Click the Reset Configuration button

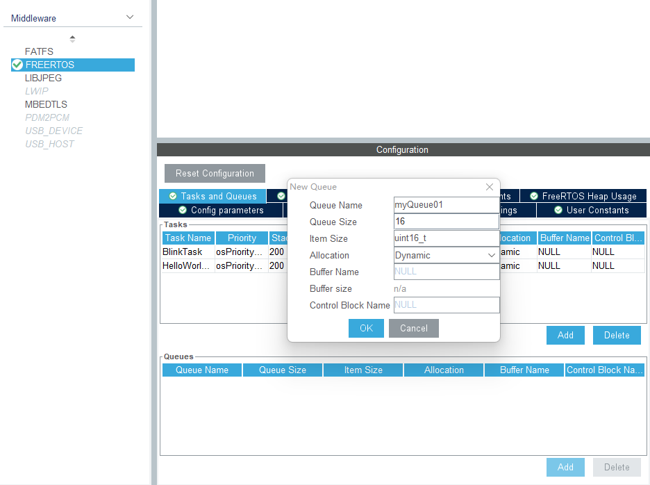point(215,173)
